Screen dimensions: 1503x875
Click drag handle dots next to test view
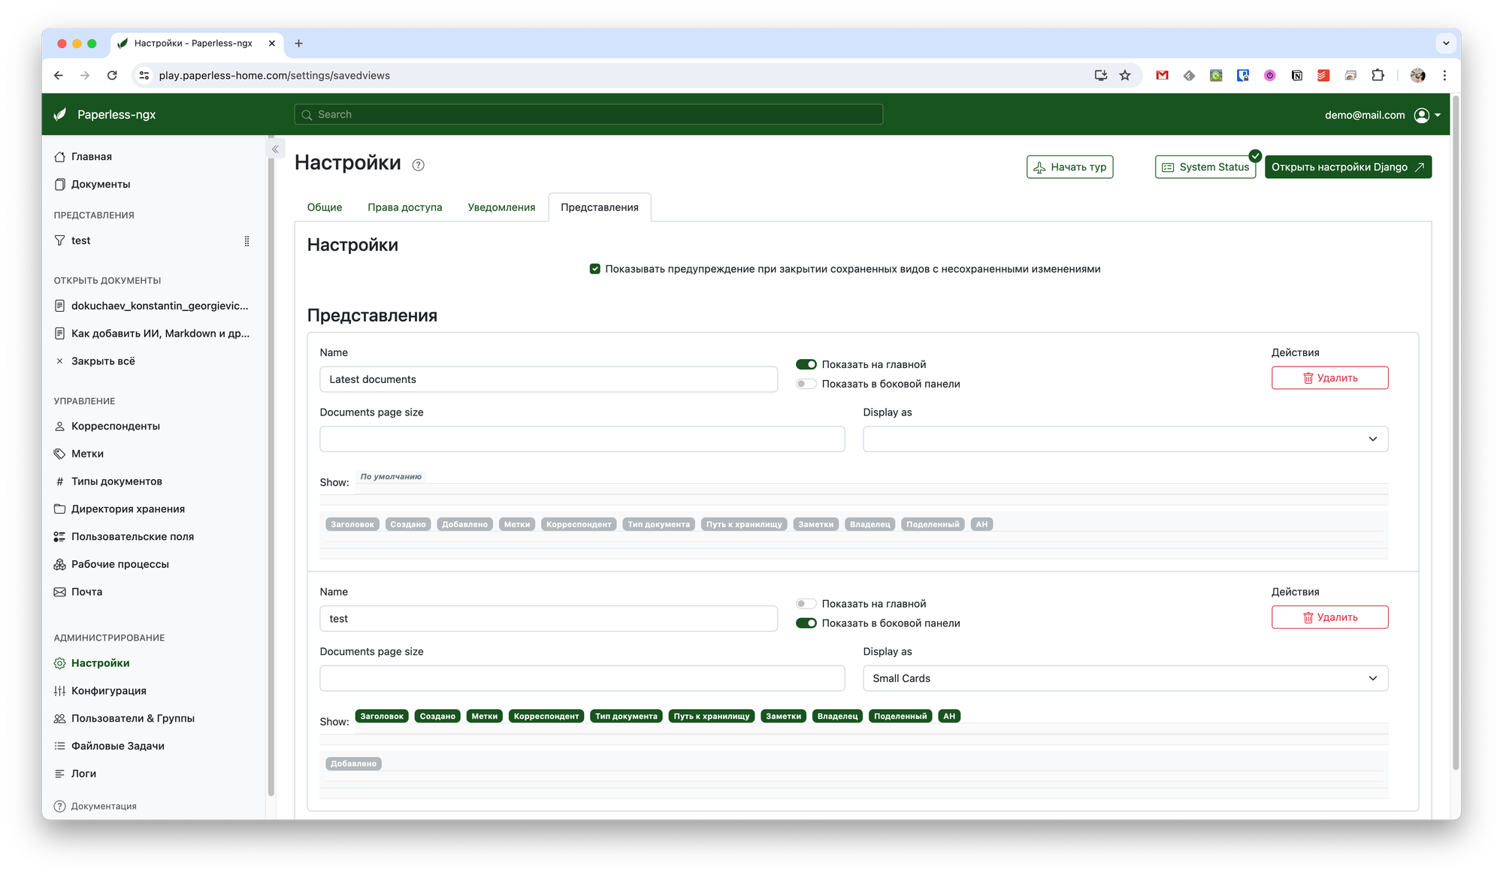click(246, 241)
